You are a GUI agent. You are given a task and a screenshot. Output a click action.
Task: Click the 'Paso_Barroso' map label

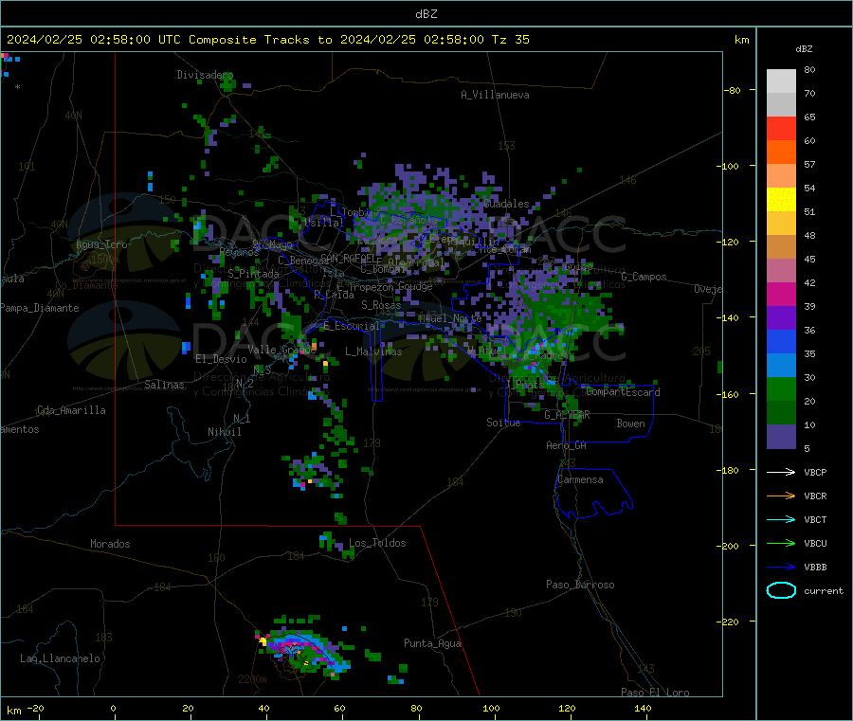[580, 585]
